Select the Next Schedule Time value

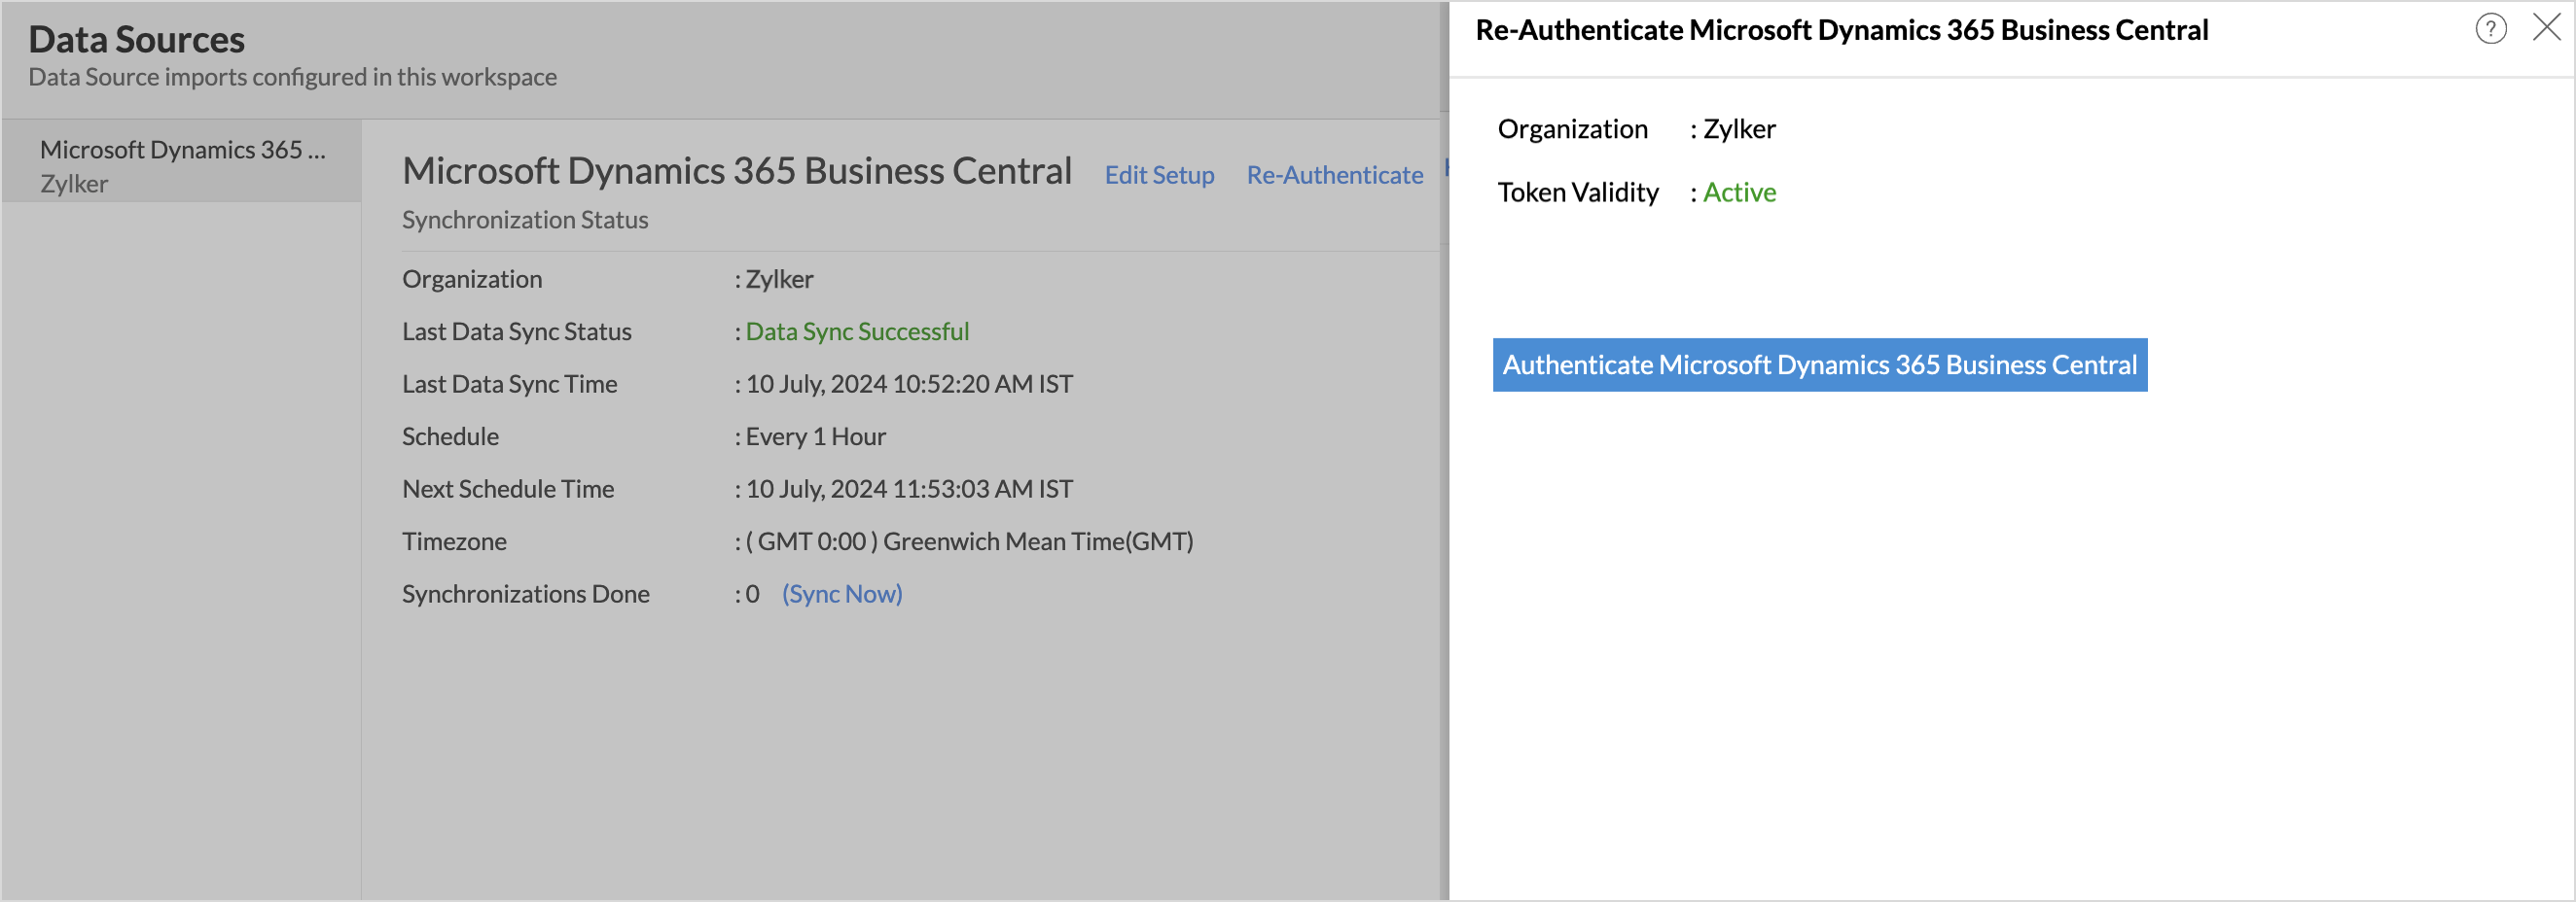pyautogui.click(x=908, y=489)
